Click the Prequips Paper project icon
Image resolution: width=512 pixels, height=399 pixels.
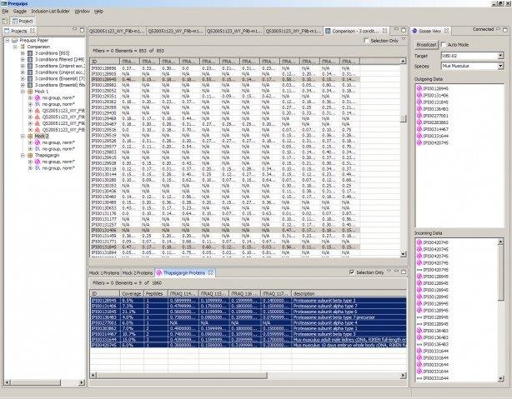click(15, 41)
